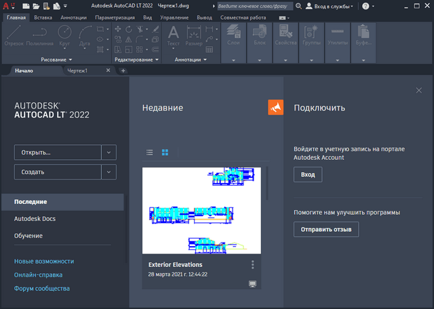Image resolution: width=434 pixels, height=309 pixels.
Task: Open the Аннотации ribbon tab
Action: 73,16
